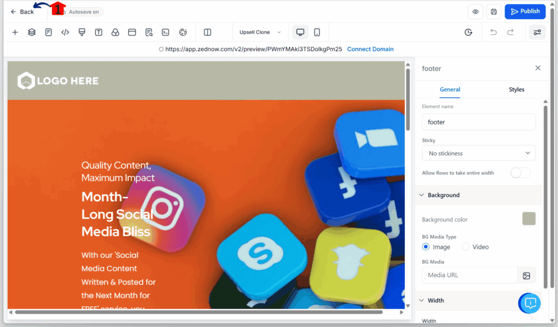This screenshot has width=558, height=327.
Task: Select the Image BG media type
Action: [426, 246]
